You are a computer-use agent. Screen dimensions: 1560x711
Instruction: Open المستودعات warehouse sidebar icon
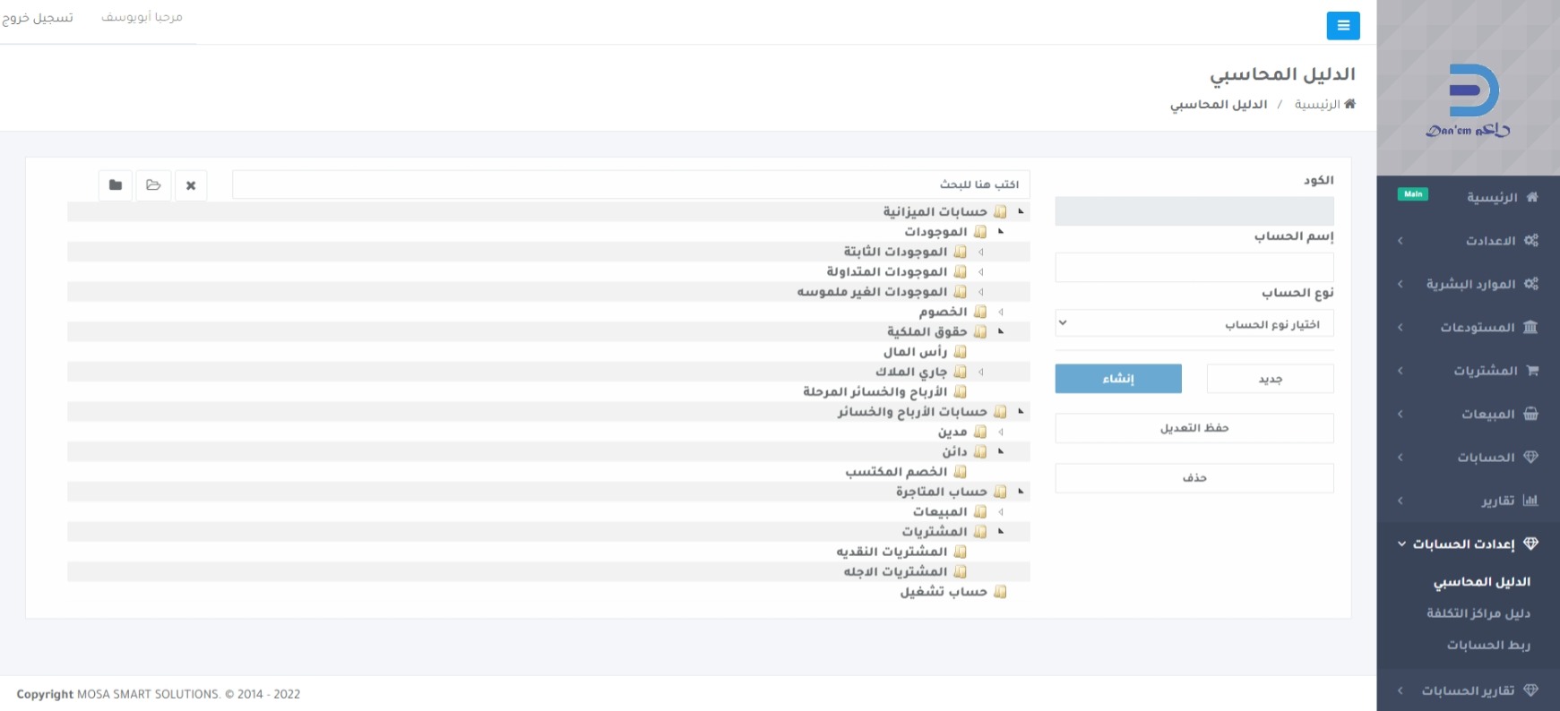[x=1530, y=327]
